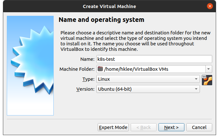Click the /home/hklee/VirtualBox VMs path text
Image resolution: width=219 pixels, height=138 pixels.
tap(136, 69)
